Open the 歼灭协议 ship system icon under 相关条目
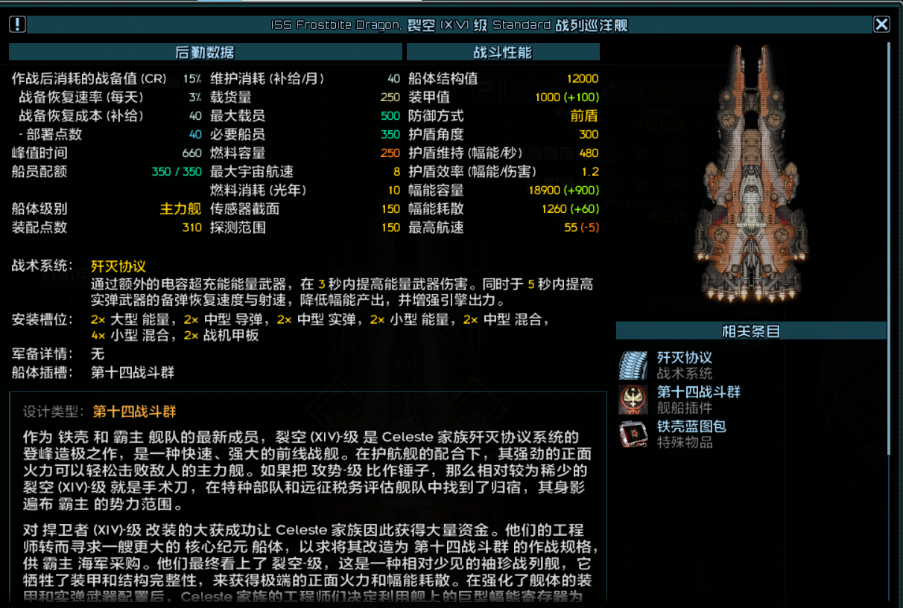This screenshot has height=608, width=903. [x=633, y=365]
